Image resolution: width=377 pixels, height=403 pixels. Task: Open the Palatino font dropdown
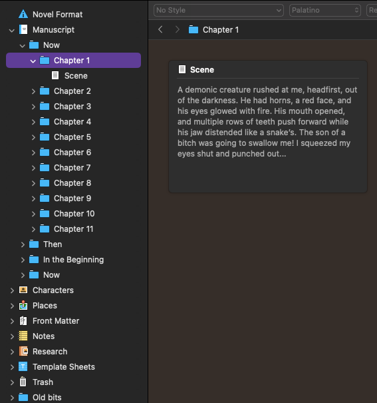(325, 10)
